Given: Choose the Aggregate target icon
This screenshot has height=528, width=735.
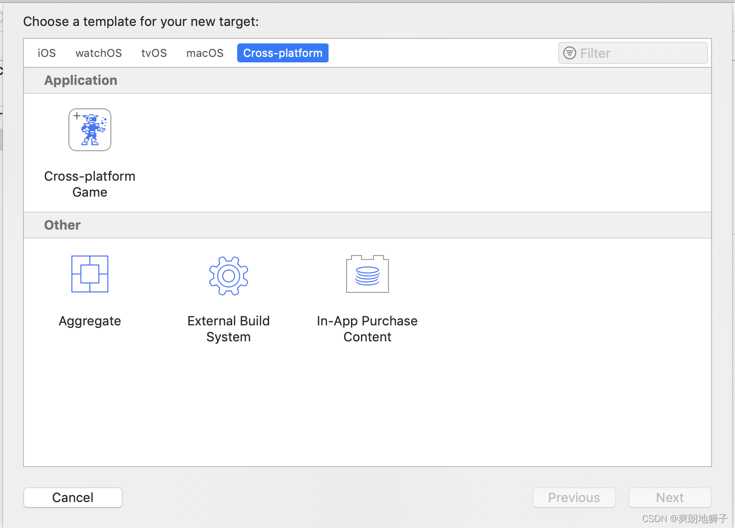Looking at the screenshot, I should tap(90, 274).
